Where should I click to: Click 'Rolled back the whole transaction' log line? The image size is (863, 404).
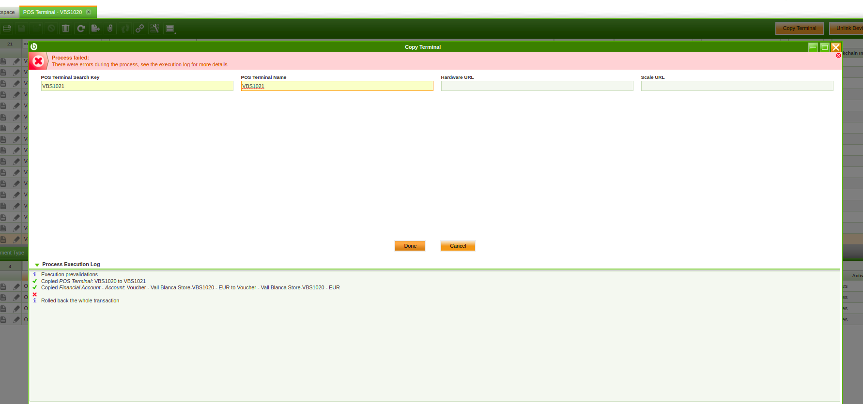pos(80,300)
